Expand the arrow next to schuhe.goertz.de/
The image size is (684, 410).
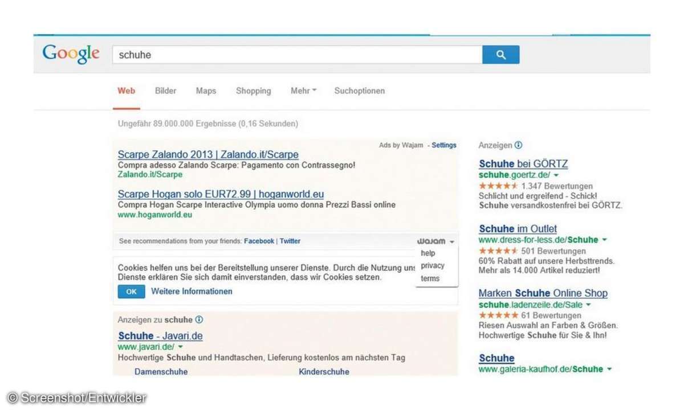556,175
